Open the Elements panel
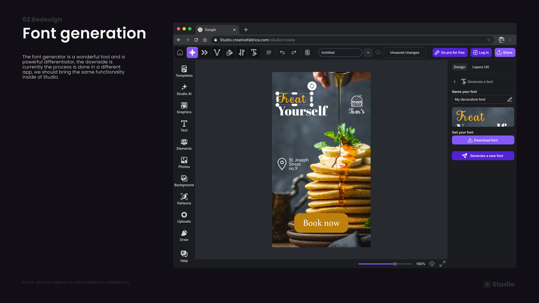This screenshot has height=303, width=539. click(x=184, y=144)
